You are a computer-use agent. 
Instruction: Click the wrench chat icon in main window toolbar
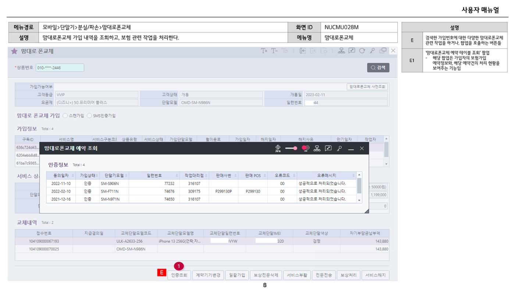pos(351,51)
